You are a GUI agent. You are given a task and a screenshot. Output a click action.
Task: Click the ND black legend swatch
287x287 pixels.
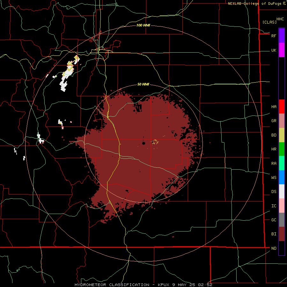(x=282, y=248)
